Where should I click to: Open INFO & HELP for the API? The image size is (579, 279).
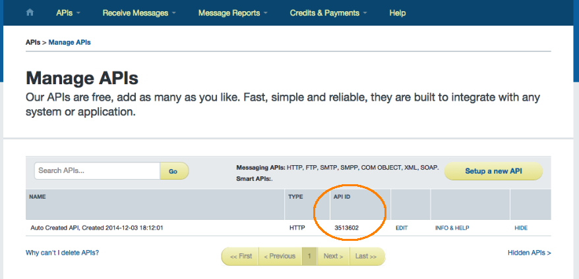[452, 228]
